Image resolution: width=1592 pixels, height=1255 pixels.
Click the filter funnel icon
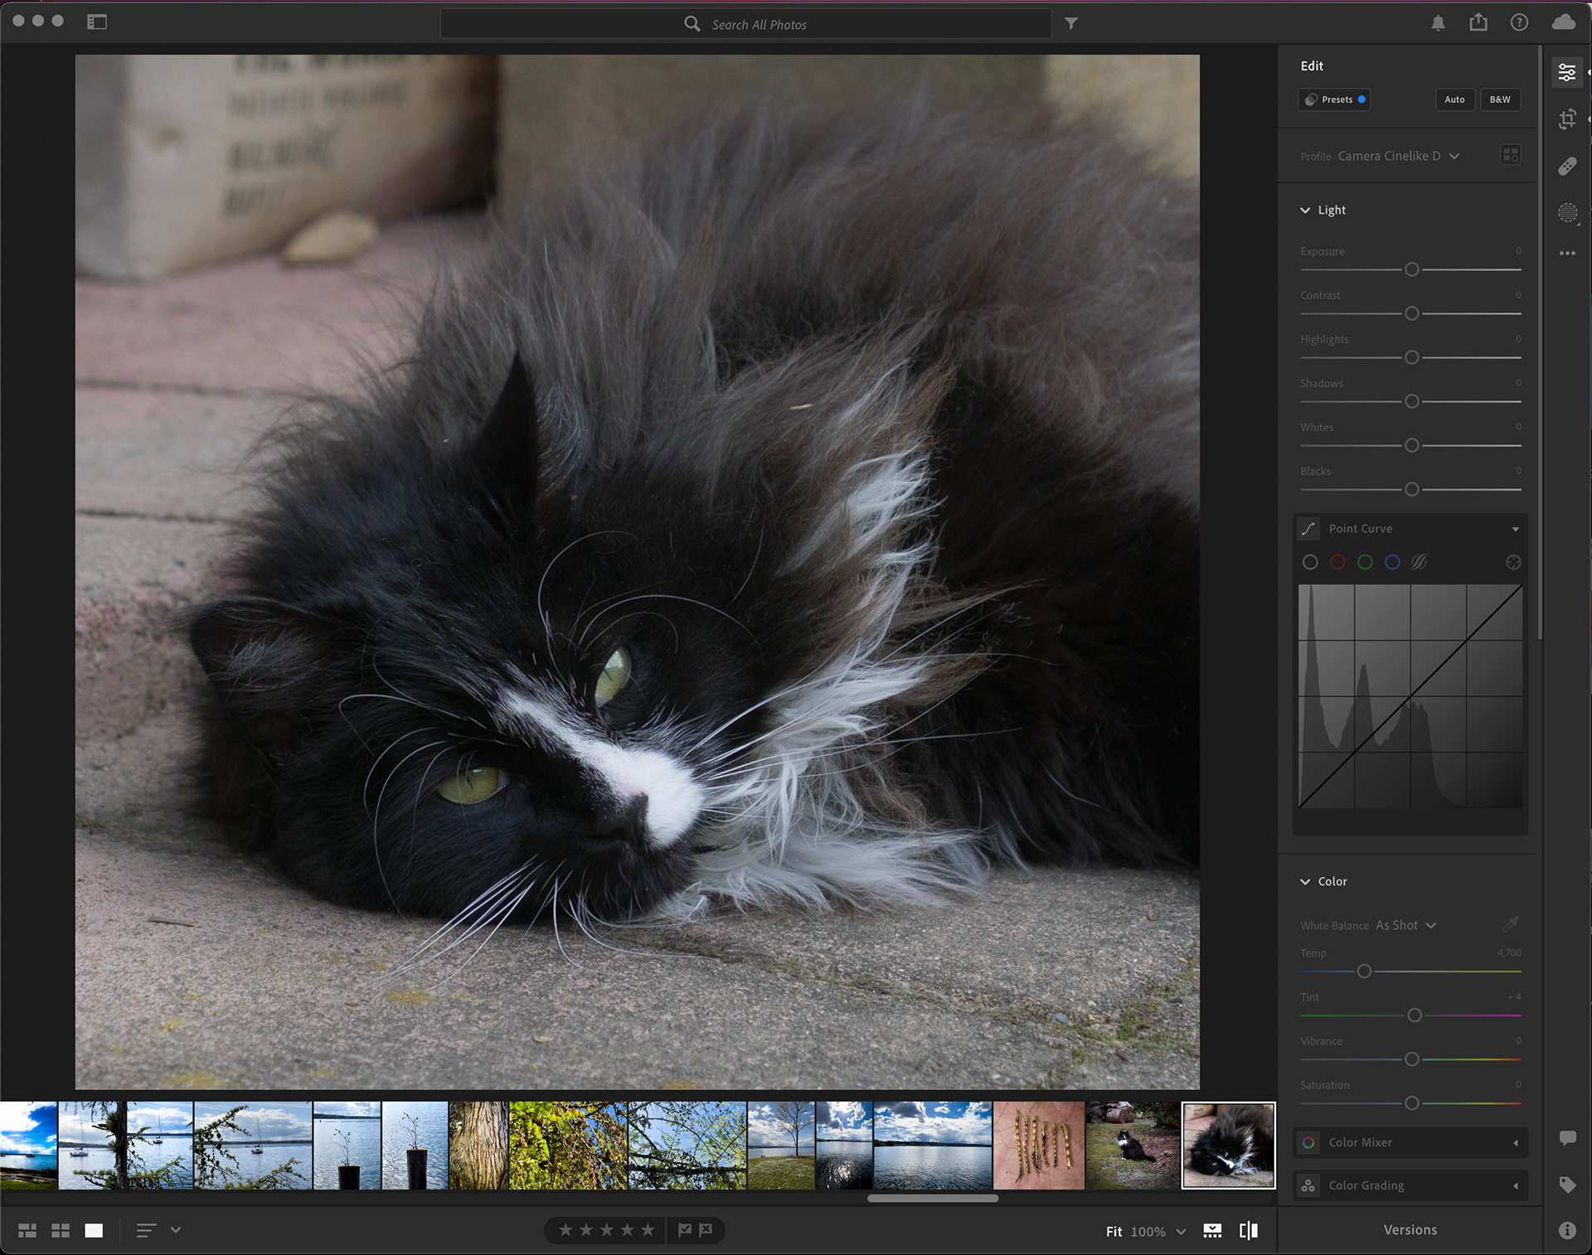(1071, 24)
